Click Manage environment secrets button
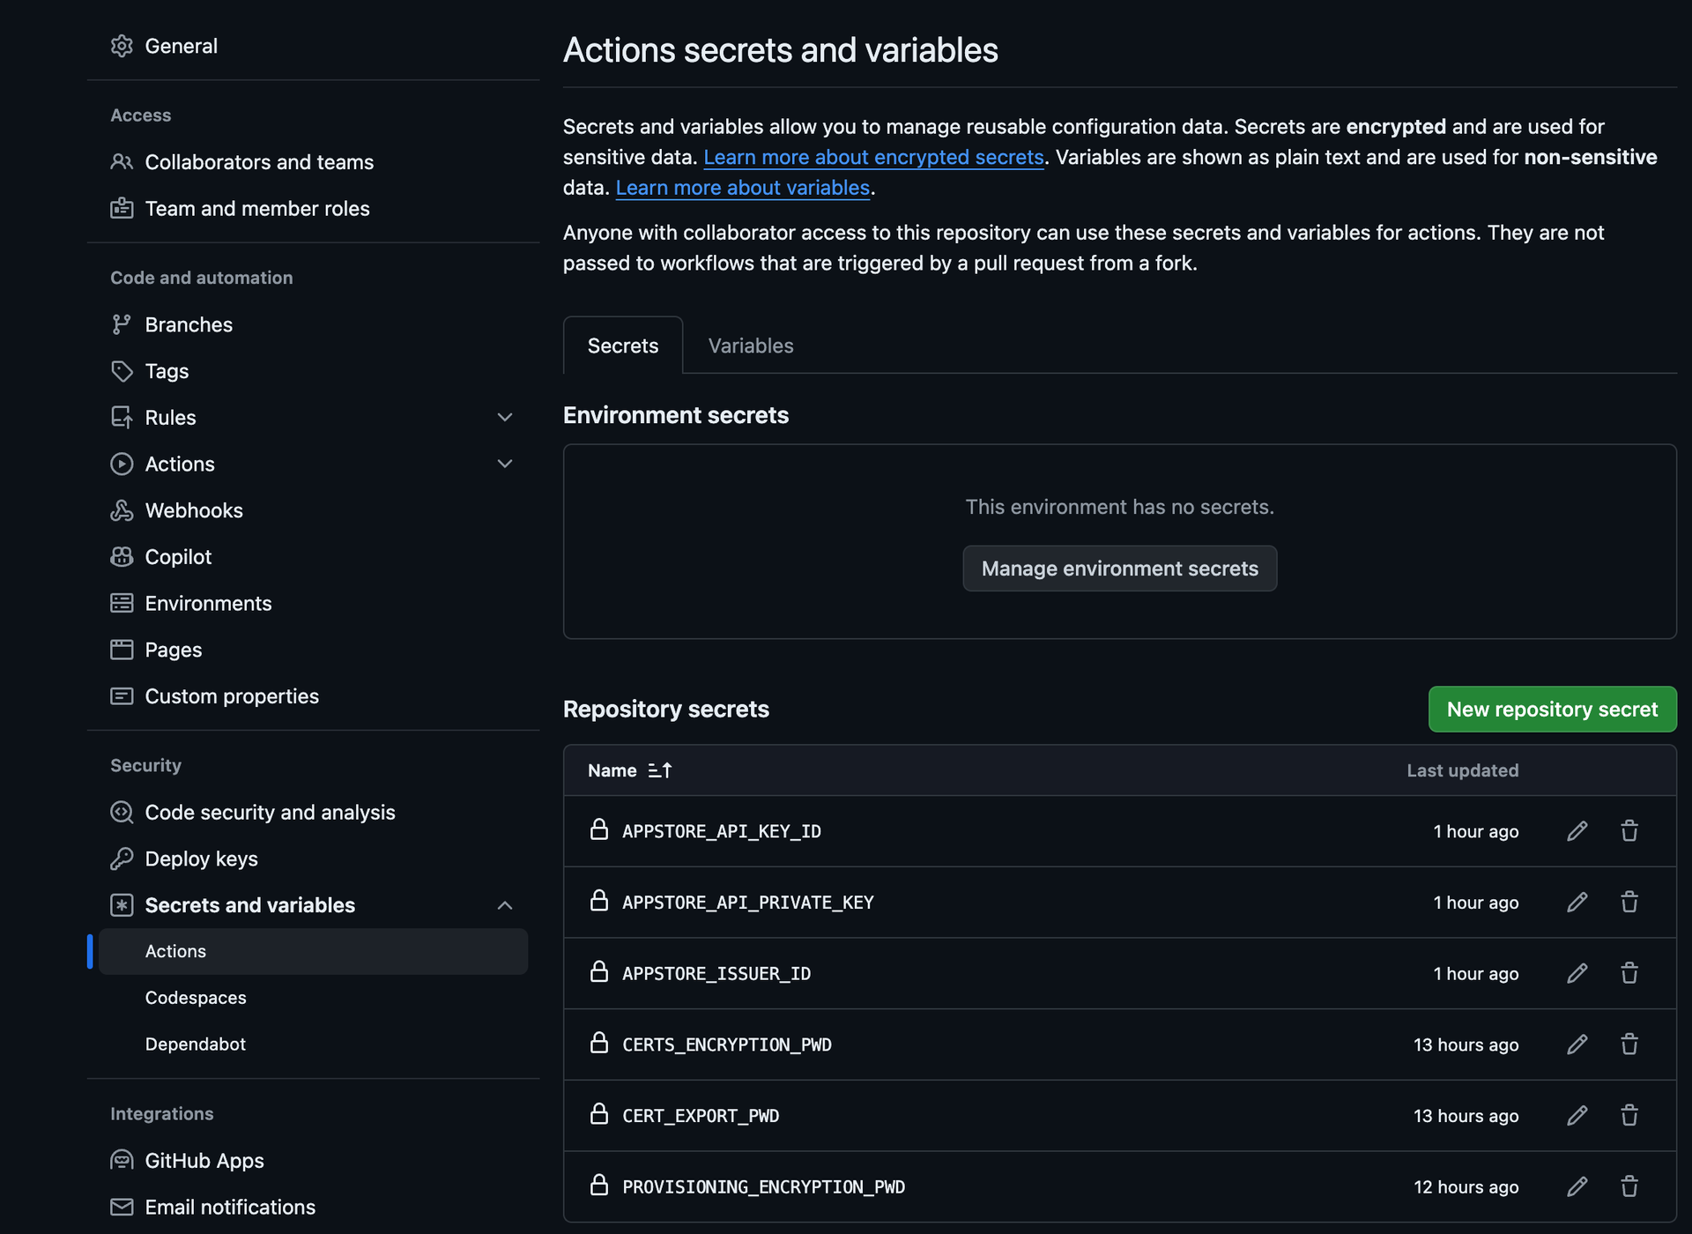1692x1234 pixels. pos(1119,569)
